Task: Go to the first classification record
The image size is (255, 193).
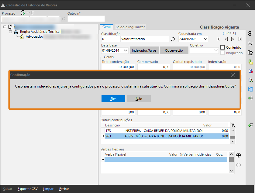Action: (219, 39)
